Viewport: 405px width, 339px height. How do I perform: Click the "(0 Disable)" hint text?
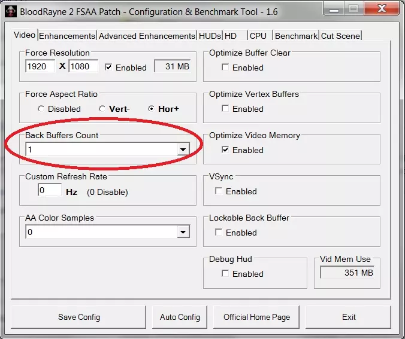pyautogui.click(x=107, y=192)
